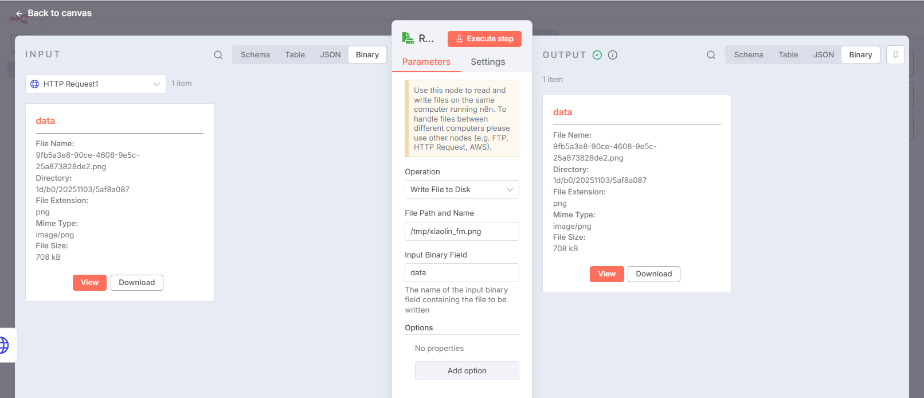
Task: Click globe icon in HTTP Request1 selector
Action: (x=35, y=84)
